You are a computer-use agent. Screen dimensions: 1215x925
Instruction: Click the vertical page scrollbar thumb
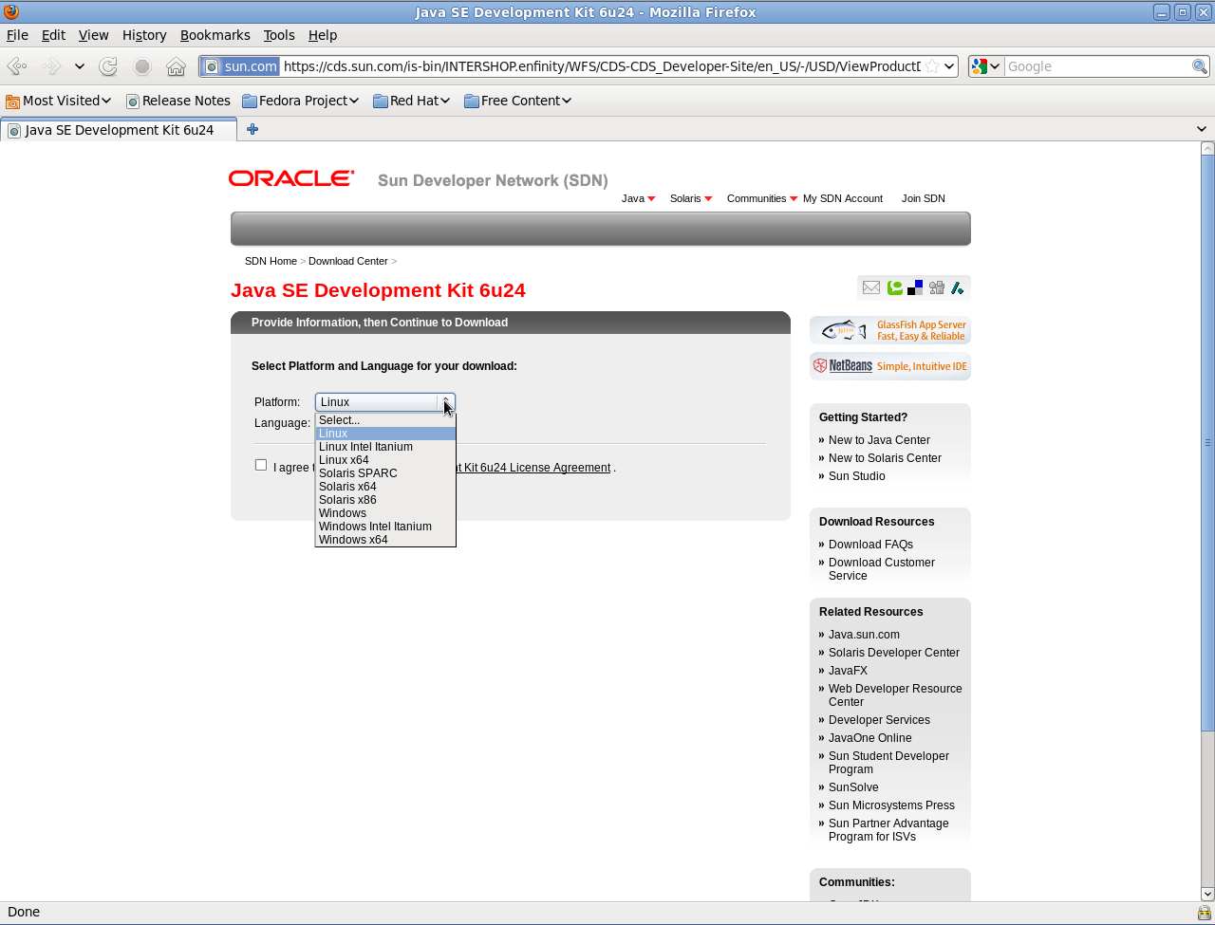[x=1207, y=443]
